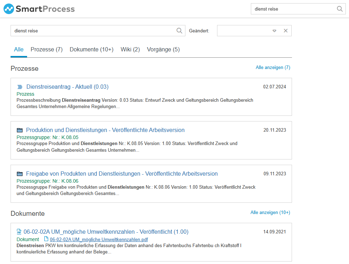The width and height of the screenshot is (349, 264).
Task: Expand the Geändert date dropdown
Action: click(x=274, y=31)
